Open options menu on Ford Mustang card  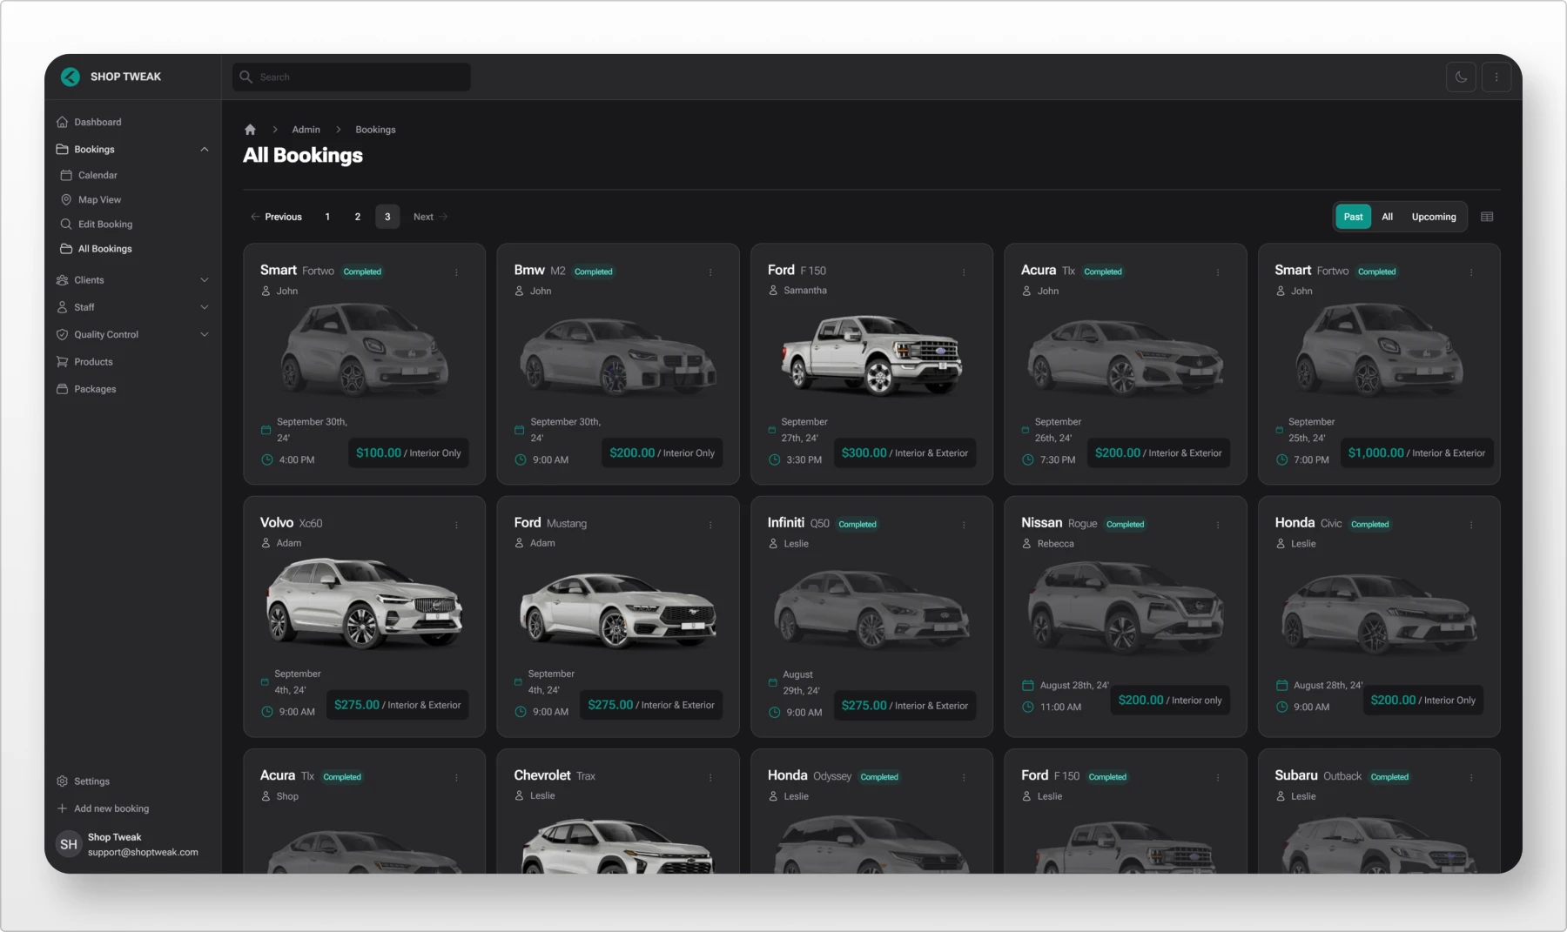(710, 525)
